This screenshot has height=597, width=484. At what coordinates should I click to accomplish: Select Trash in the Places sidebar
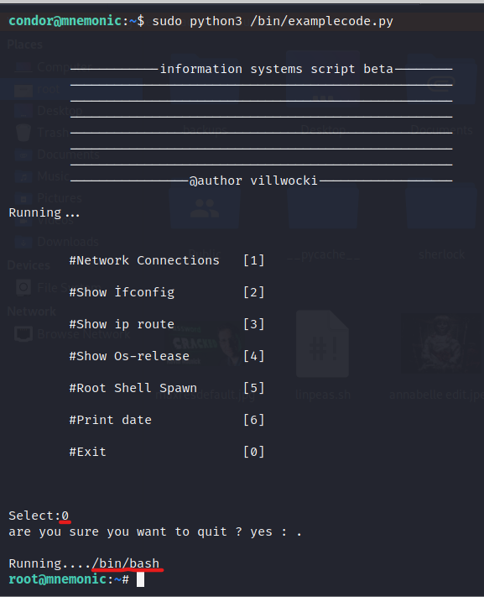tap(43, 133)
